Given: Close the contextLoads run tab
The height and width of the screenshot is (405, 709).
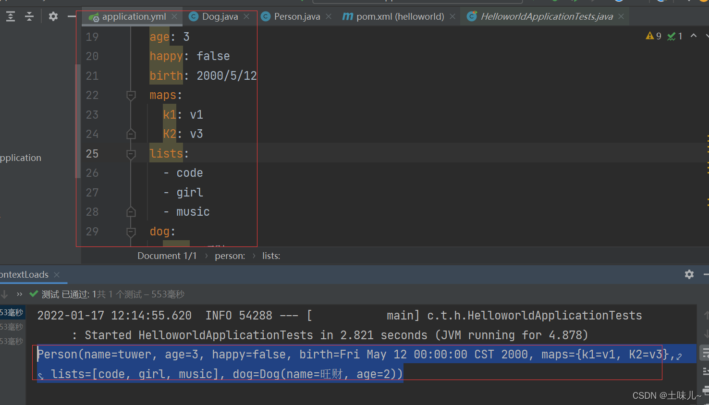Looking at the screenshot, I should [x=57, y=275].
